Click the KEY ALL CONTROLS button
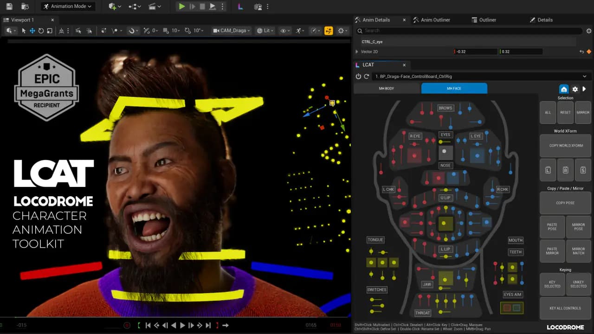 pyautogui.click(x=565, y=308)
